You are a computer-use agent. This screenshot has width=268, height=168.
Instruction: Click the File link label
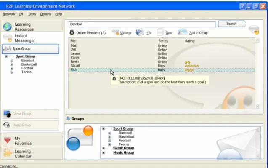[149, 33]
